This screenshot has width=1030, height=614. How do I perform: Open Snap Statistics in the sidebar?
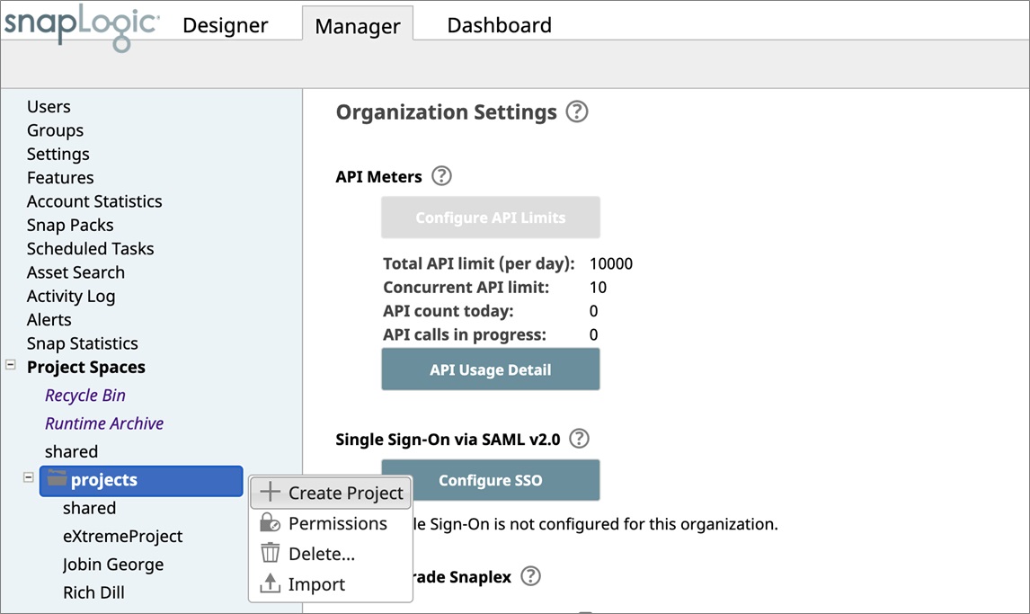[x=83, y=343]
